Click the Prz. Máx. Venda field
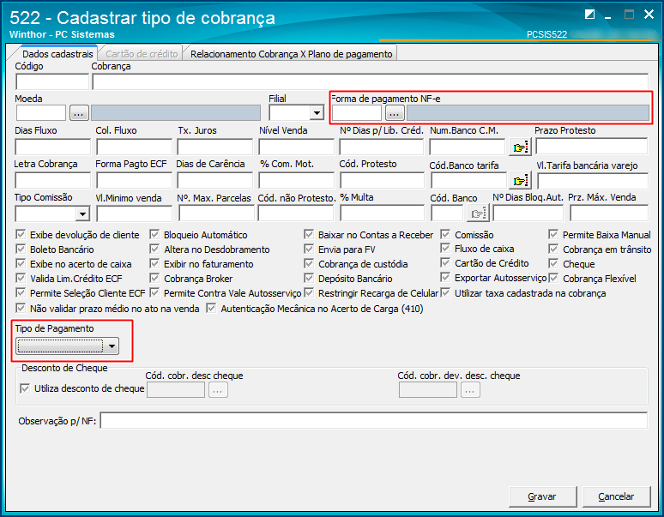The height and width of the screenshot is (517, 664). pos(609,213)
